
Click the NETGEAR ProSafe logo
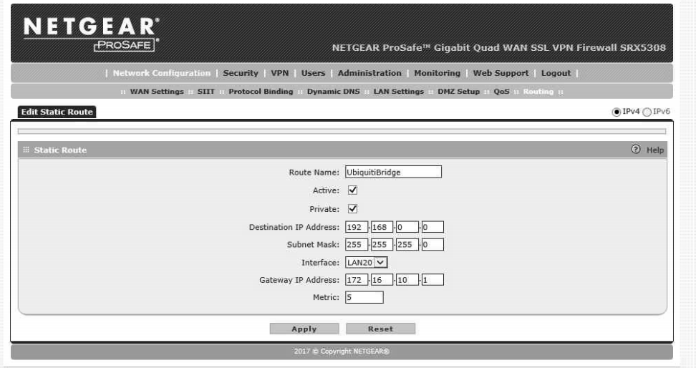[x=92, y=34]
